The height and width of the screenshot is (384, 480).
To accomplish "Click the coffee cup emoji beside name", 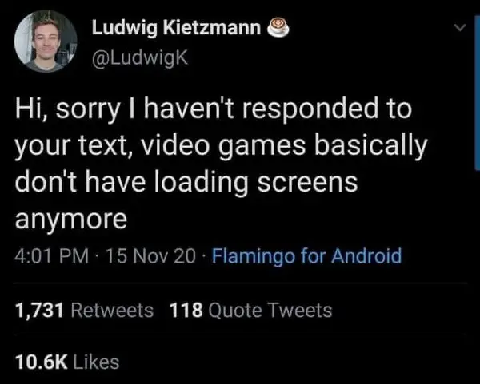I will [x=278, y=27].
